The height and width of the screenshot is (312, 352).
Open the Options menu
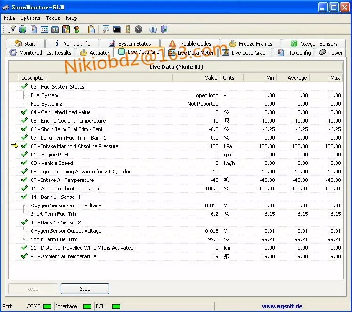click(30, 18)
